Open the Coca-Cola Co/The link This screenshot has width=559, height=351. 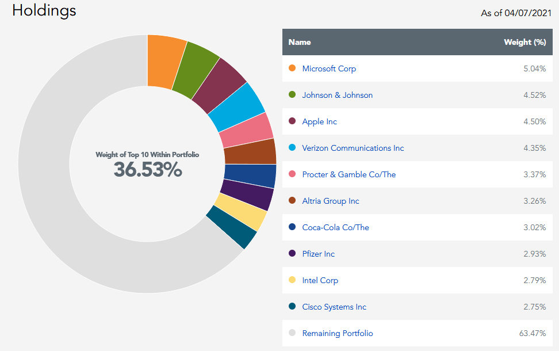pyautogui.click(x=335, y=227)
